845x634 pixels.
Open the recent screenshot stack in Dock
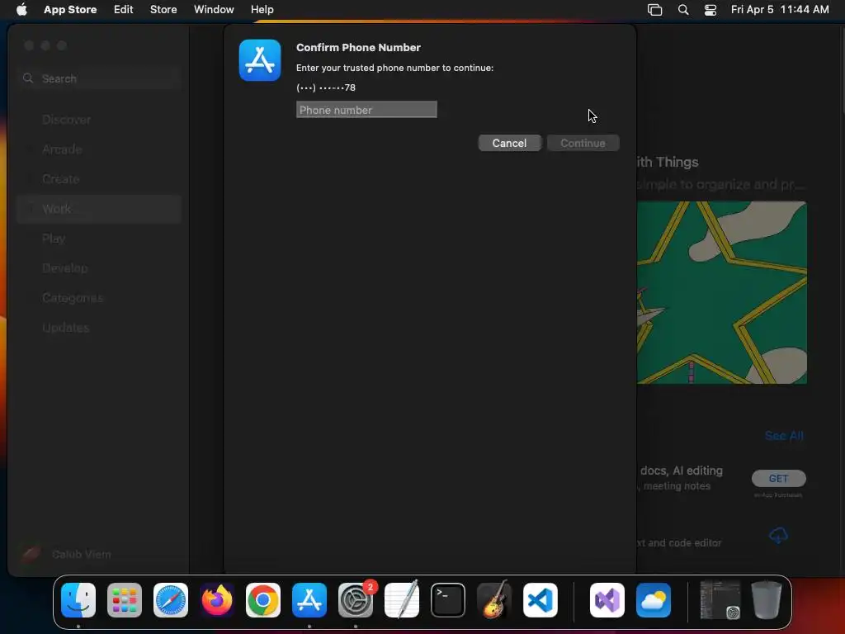point(720,600)
